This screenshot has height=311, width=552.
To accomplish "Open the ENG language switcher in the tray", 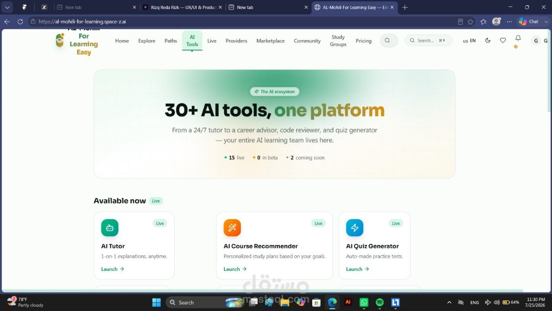I will [474, 302].
